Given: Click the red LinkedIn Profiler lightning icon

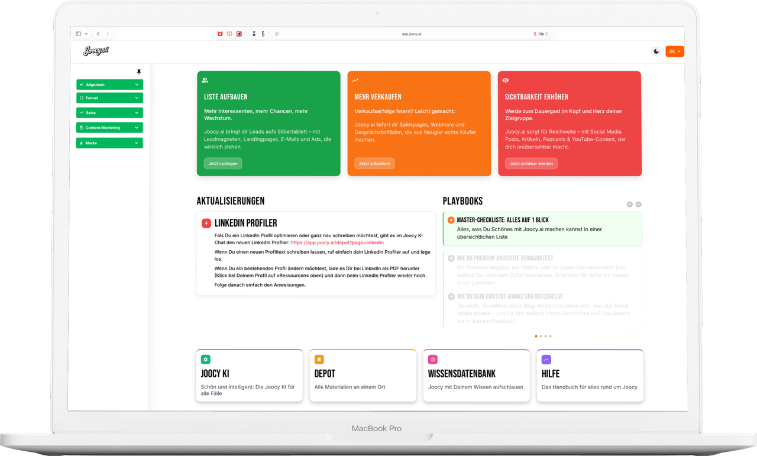Looking at the screenshot, I should click(x=206, y=223).
